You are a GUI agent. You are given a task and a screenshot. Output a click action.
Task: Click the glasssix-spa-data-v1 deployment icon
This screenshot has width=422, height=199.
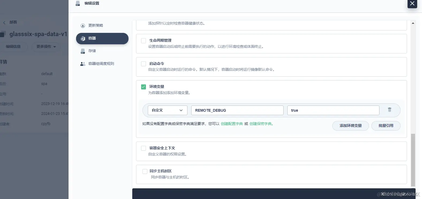3,34
